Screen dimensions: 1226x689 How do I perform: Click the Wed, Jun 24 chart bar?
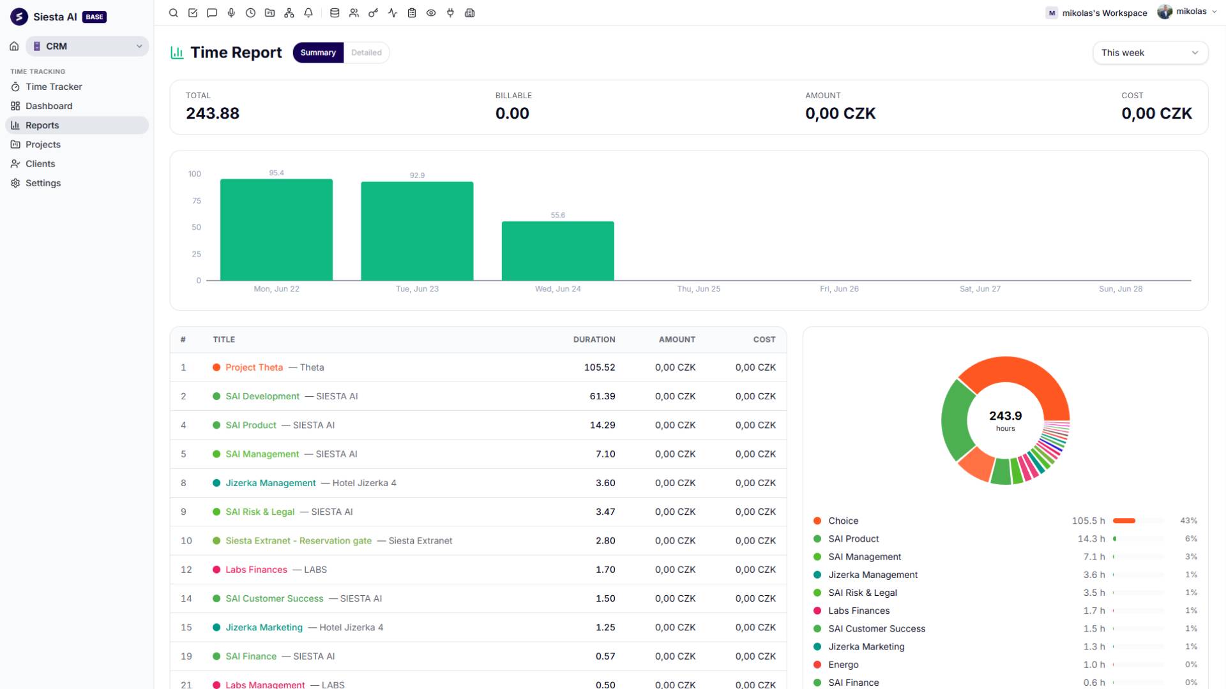point(558,251)
